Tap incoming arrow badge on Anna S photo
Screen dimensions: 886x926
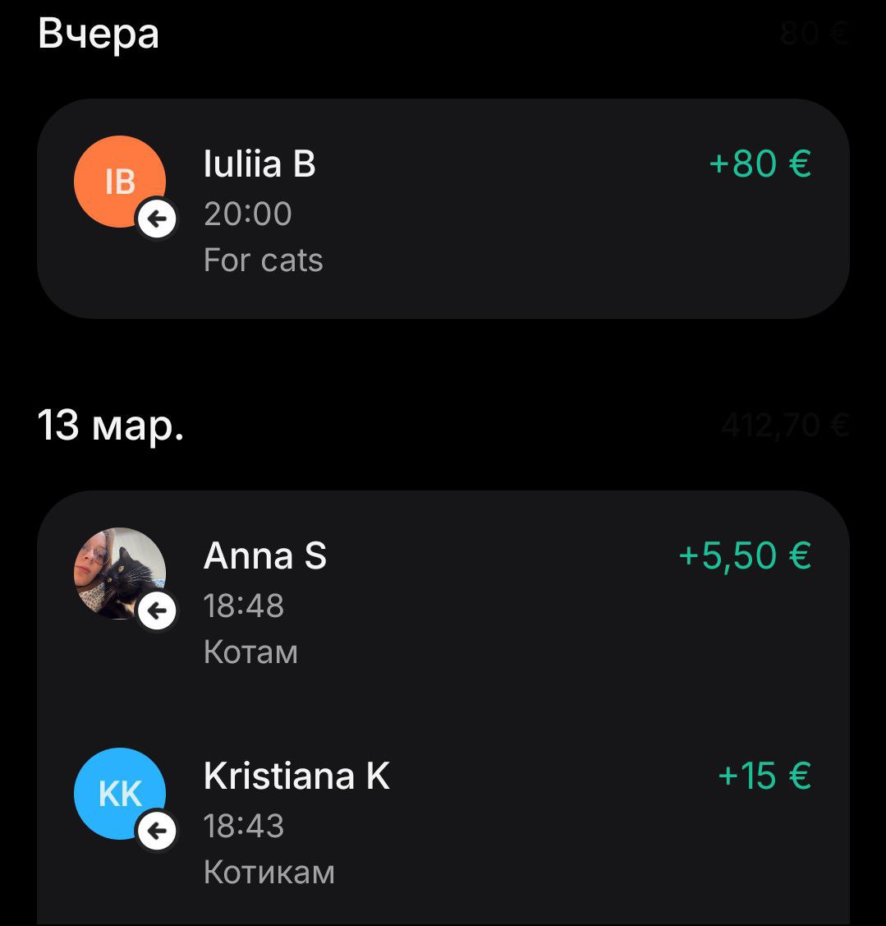click(157, 610)
